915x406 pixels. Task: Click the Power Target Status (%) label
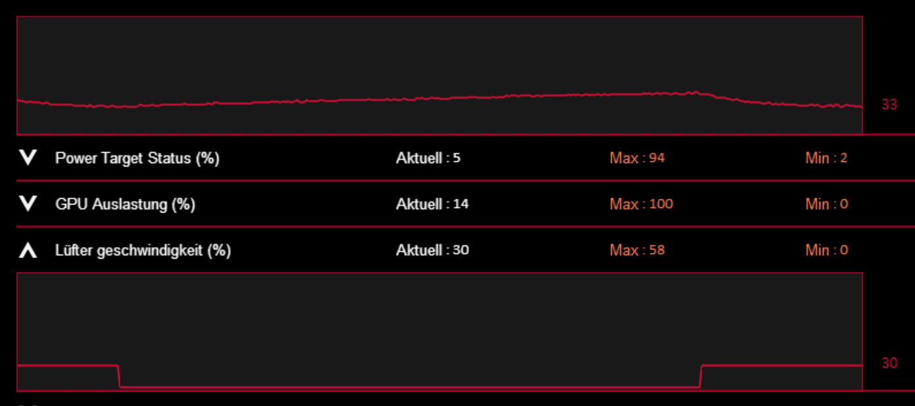pyautogui.click(x=137, y=159)
